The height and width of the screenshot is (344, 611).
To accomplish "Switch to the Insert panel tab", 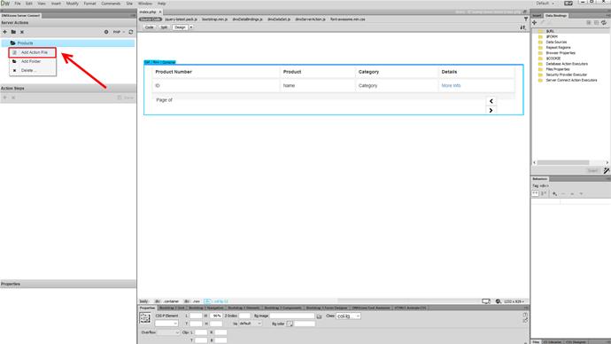I will [x=537, y=16].
